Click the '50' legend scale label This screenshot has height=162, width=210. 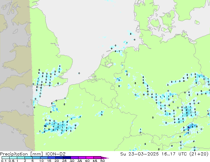click(103, 161)
